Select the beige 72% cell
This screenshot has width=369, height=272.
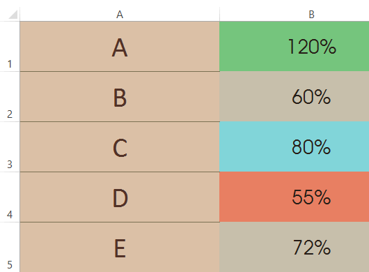click(x=295, y=248)
